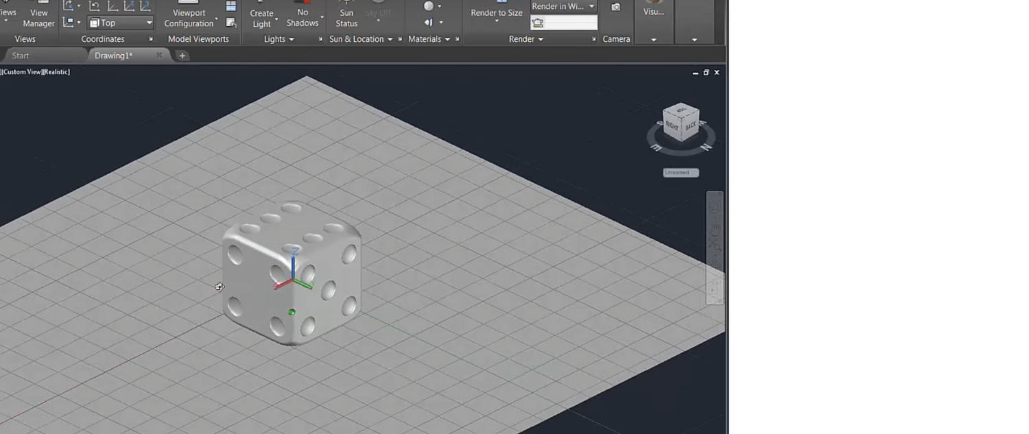Expand the Render panel title
1029x434 pixels.
526,39
